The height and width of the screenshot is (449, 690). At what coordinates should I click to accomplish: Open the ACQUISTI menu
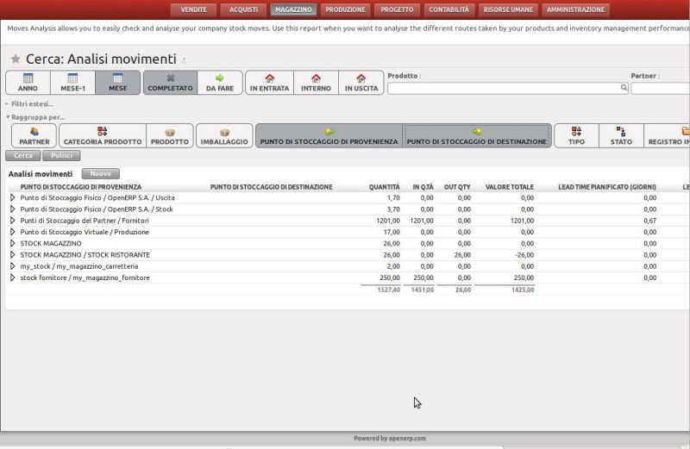click(243, 9)
